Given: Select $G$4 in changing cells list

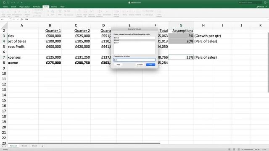Looking at the screenshot, I should point(134,40).
